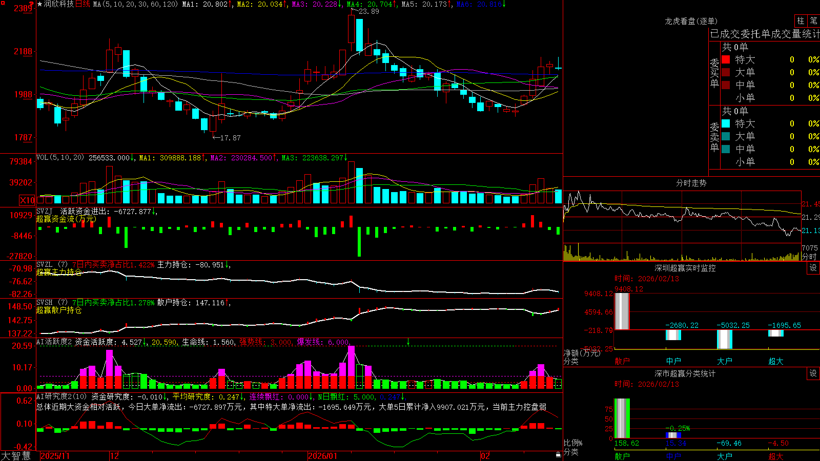The image size is (820, 461).
Task: Click the 龙虎看盘(逐单) panel title
Action: [691, 21]
